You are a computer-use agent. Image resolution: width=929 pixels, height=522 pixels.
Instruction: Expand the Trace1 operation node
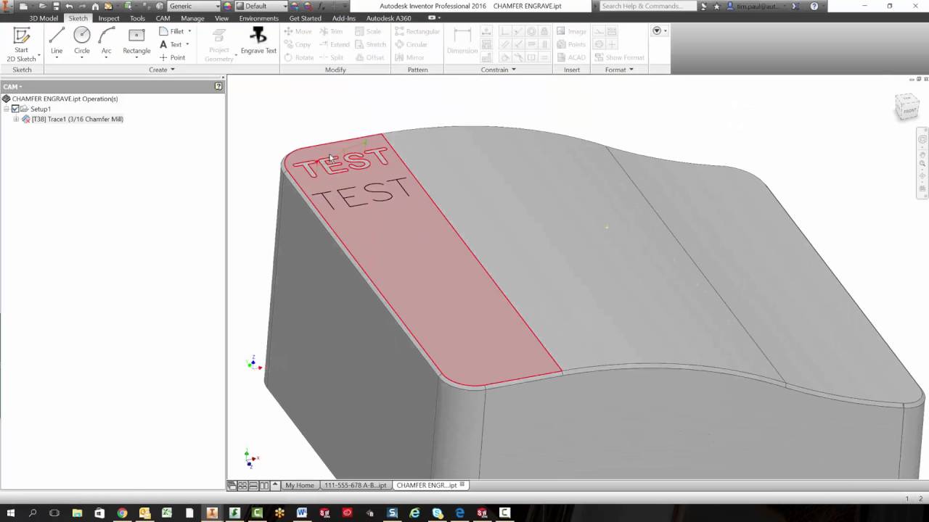pyautogui.click(x=16, y=119)
